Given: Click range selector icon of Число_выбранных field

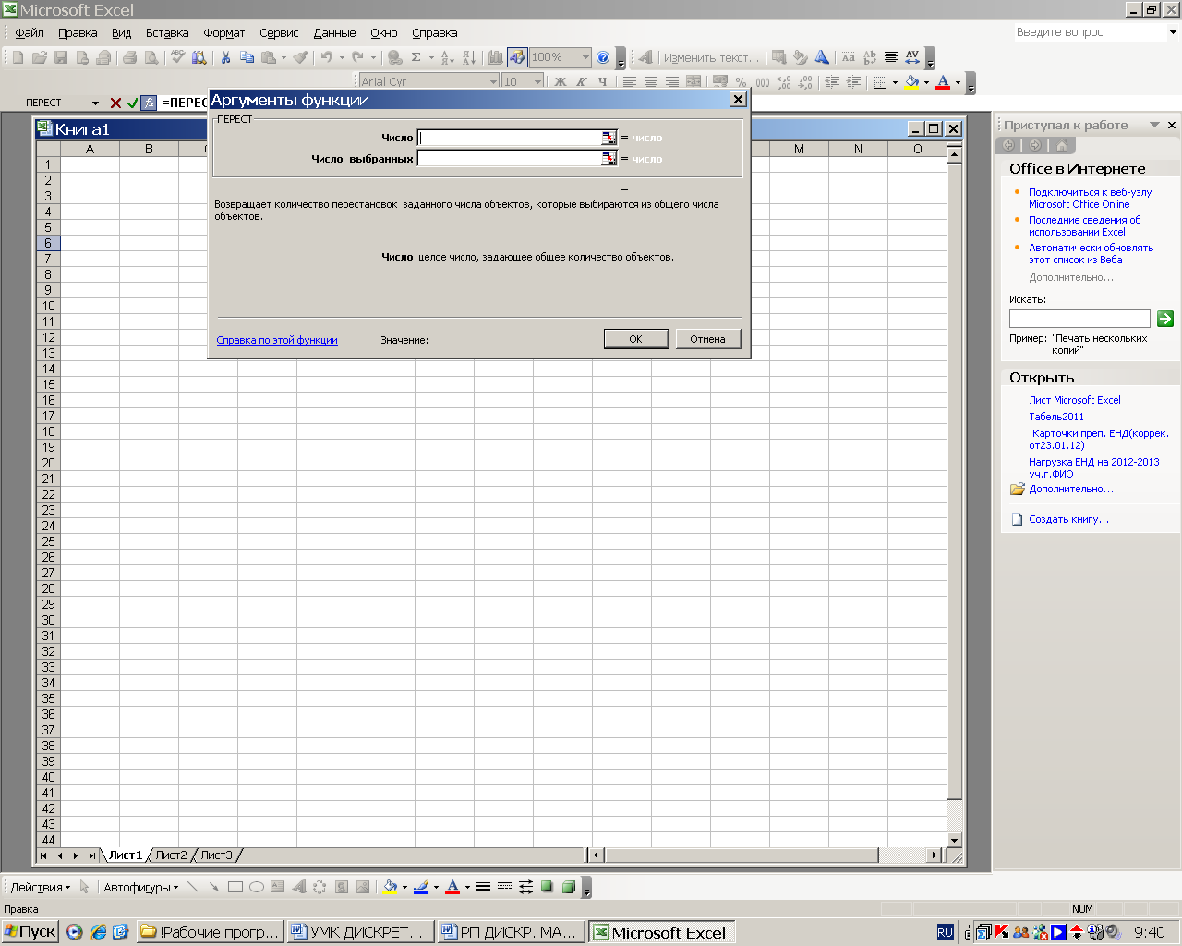Looking at the screenshot, I should 609,159.
